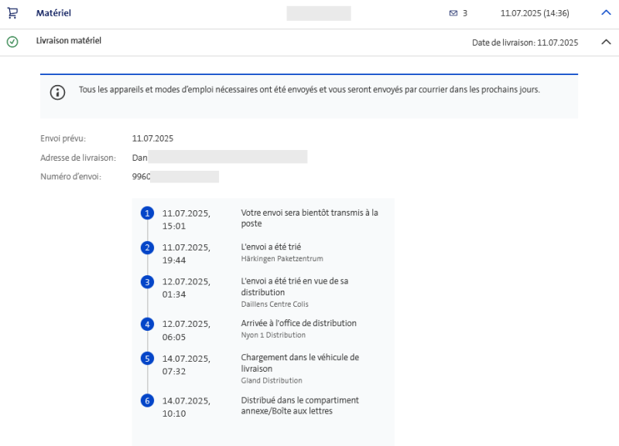Click the Nyon 1 Distribution location
Image resolution: width=619 pixels, height=446 pixels.
coord(273,335)
